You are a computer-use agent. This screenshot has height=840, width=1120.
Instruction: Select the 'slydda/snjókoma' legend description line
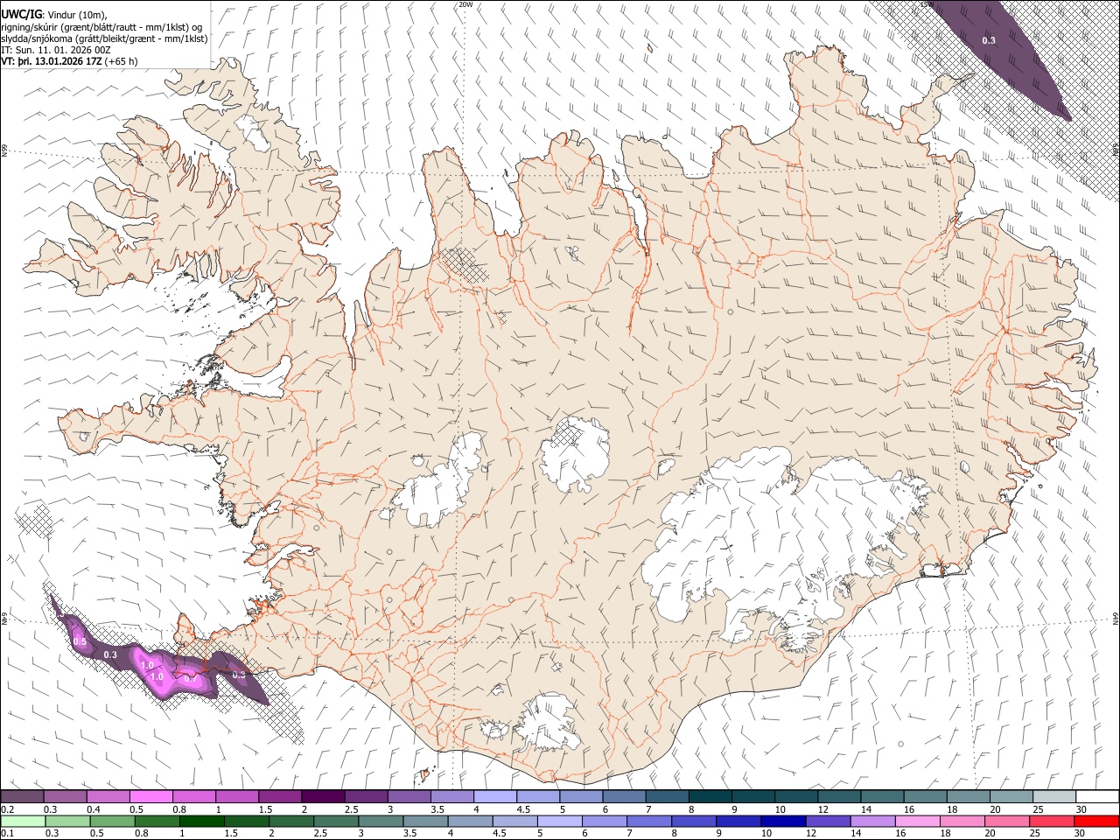(x=104, y=38)
